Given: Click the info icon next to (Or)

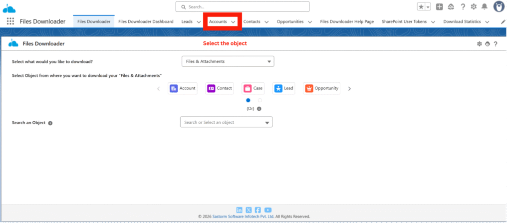Looking at the screenshot, I should click(x=259, y=109).
